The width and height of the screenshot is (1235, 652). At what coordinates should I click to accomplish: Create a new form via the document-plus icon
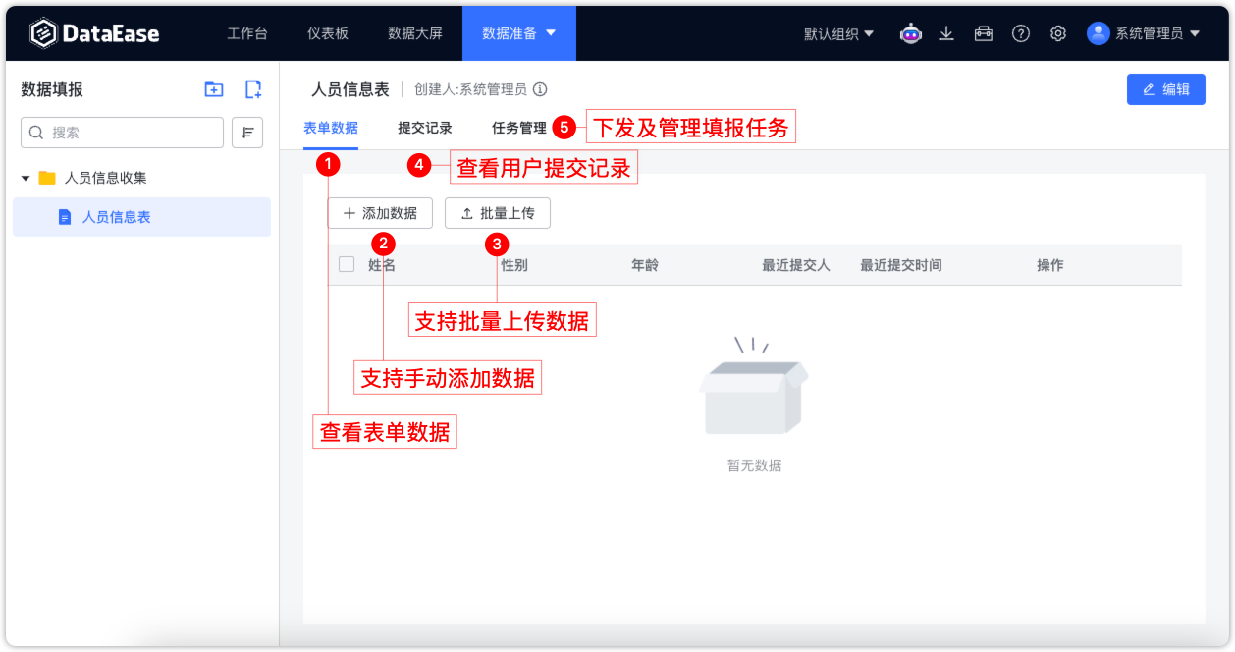tap(252, 88)
